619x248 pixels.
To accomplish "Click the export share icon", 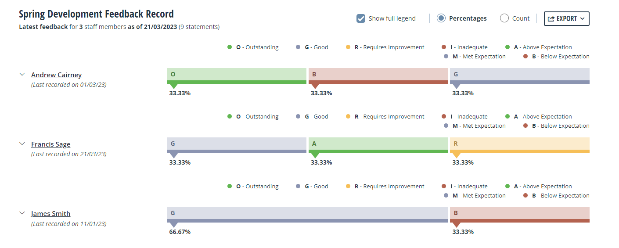I will click(551, 18).
